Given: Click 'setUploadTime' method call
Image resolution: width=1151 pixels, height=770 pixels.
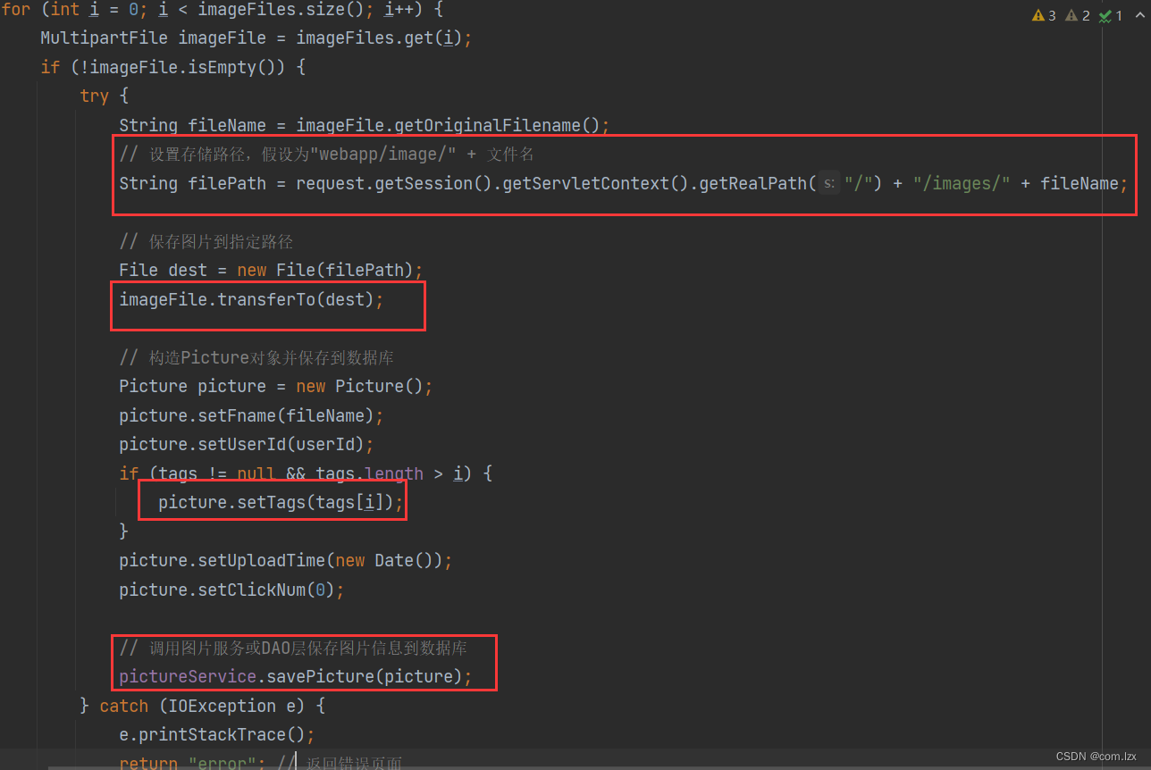Looking at the screenshot, I should tap(261, 560).
